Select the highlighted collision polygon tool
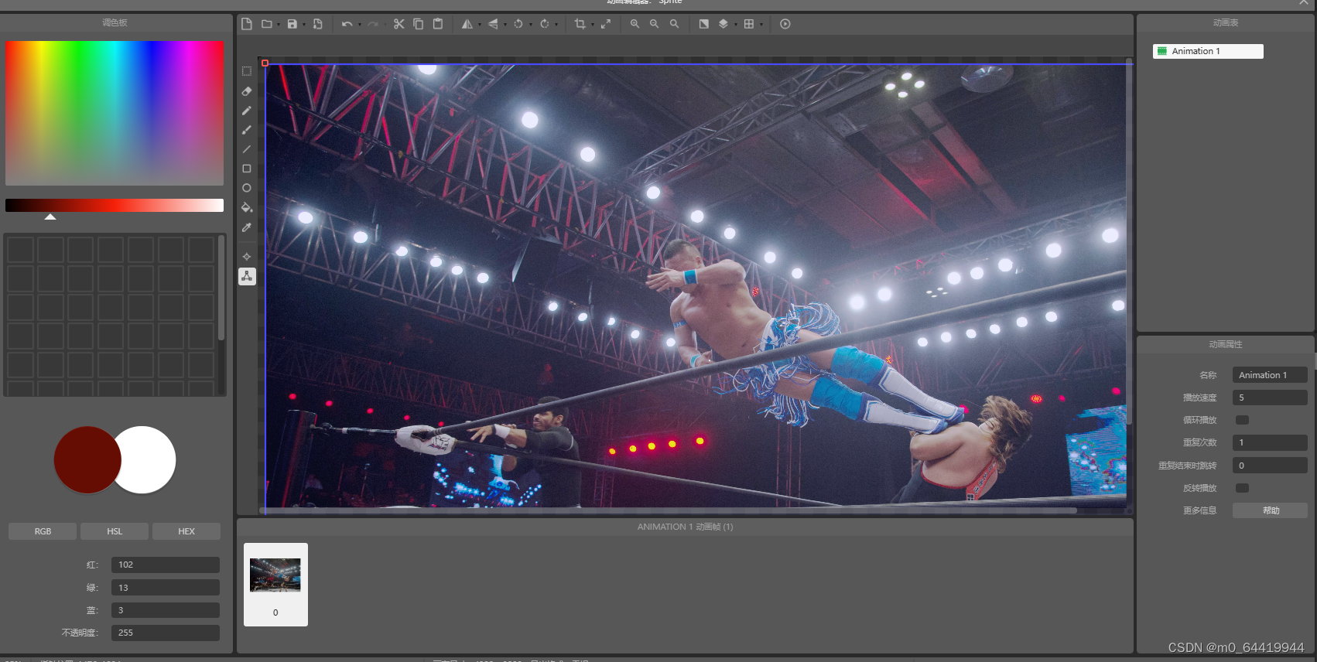The height and width of the screenshot is (662, 1317). tap(247, 276)
